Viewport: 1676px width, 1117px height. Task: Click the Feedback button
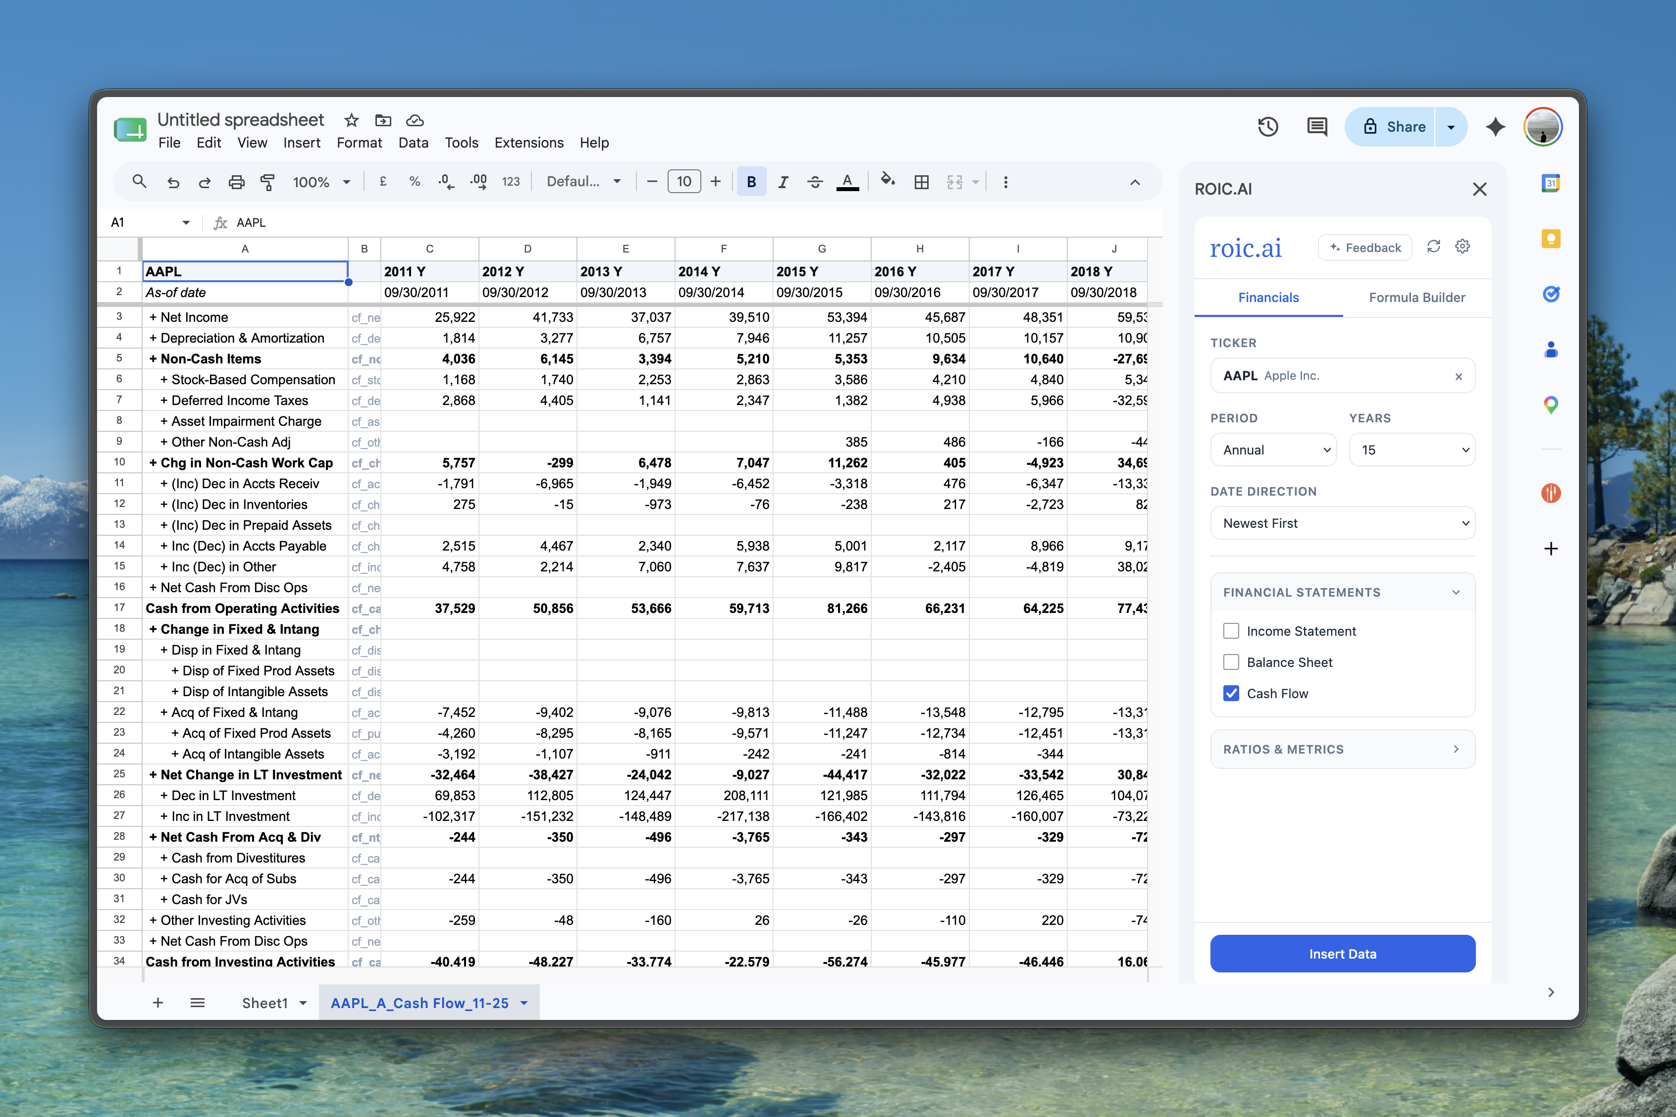point(1365,247)
